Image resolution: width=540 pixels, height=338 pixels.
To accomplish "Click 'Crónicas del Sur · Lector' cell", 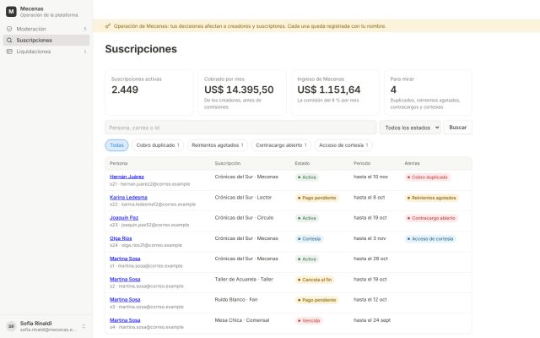I will [243, 197].
